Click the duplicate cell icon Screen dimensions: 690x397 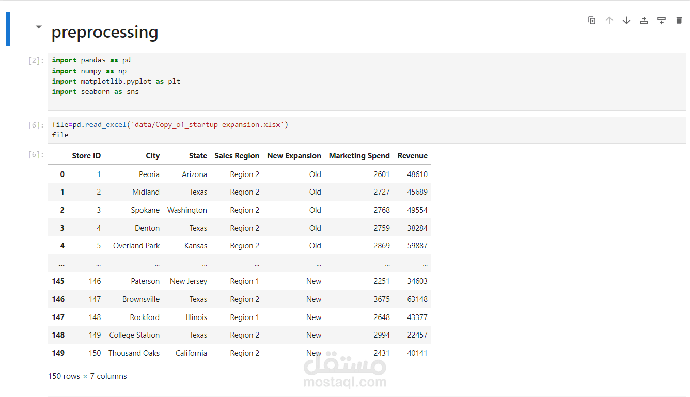592,20
